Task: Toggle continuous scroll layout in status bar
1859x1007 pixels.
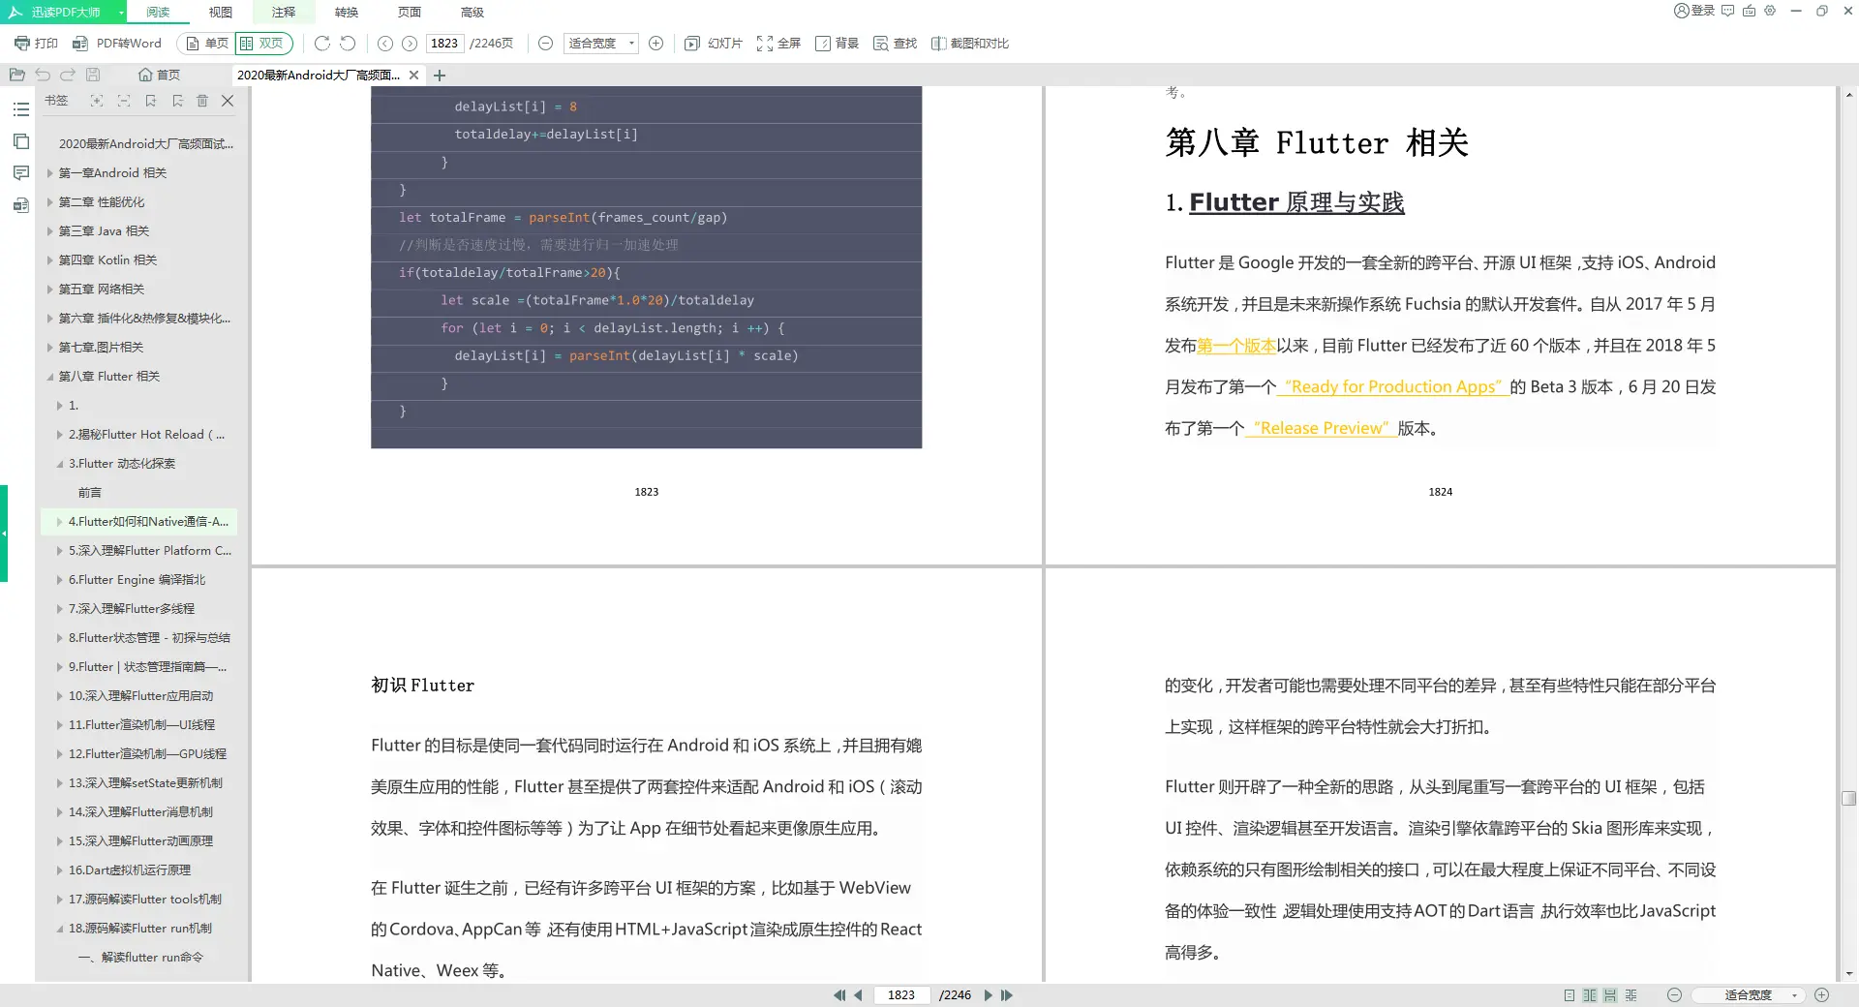Action: point(1609,994)
